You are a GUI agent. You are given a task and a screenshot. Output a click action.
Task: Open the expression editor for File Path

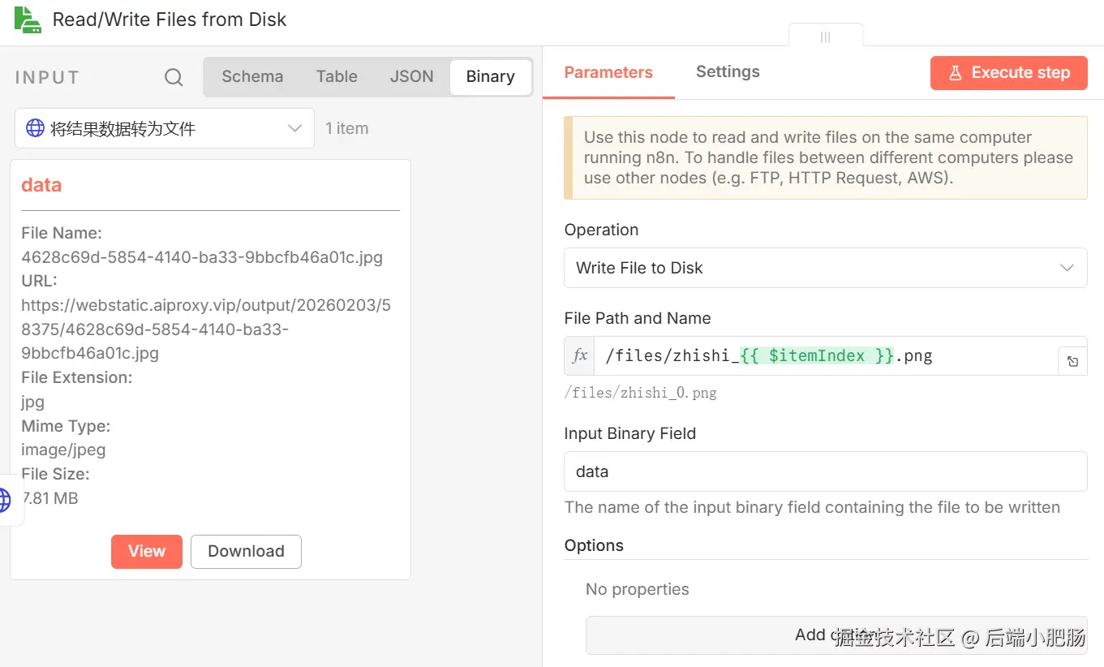point(1072,361)
